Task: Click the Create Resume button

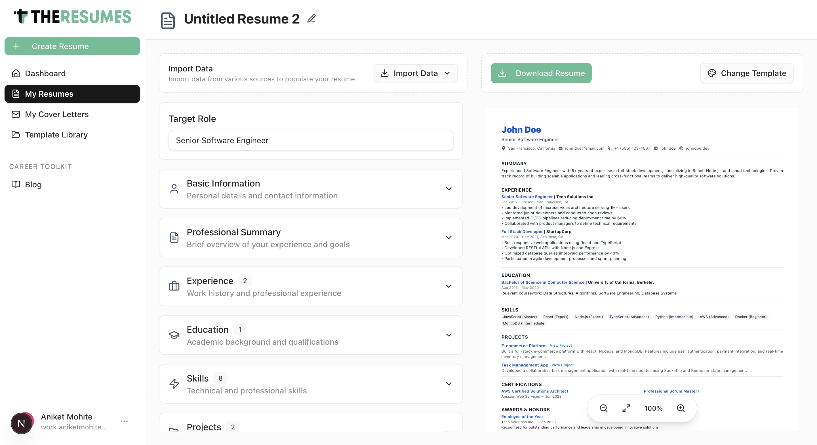Action: pyautogui.click(x=72, y=46)
